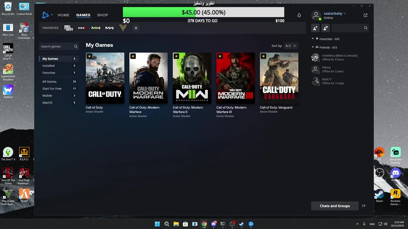Open the Battle.net taskbar icon
408x229 pixels.
pyautogui.click(x=251, y=224)
